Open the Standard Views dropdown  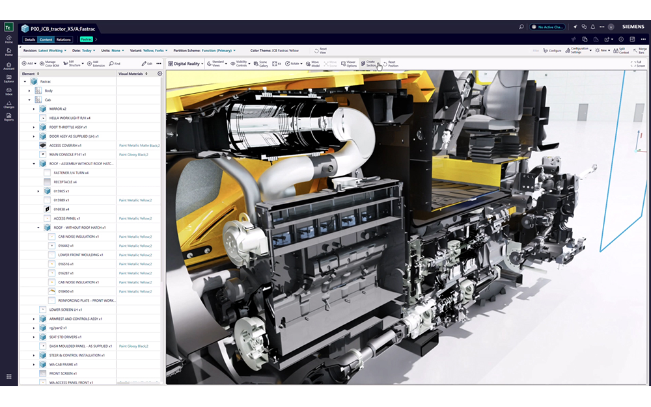(x=217, y=64)
